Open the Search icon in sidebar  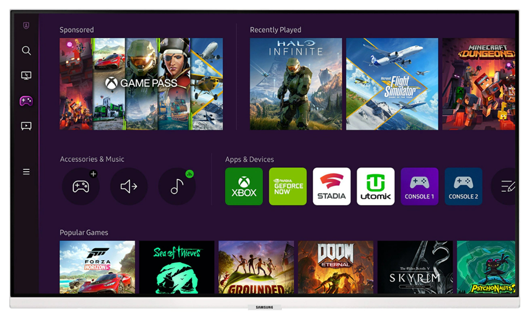[x=26, y=50]
